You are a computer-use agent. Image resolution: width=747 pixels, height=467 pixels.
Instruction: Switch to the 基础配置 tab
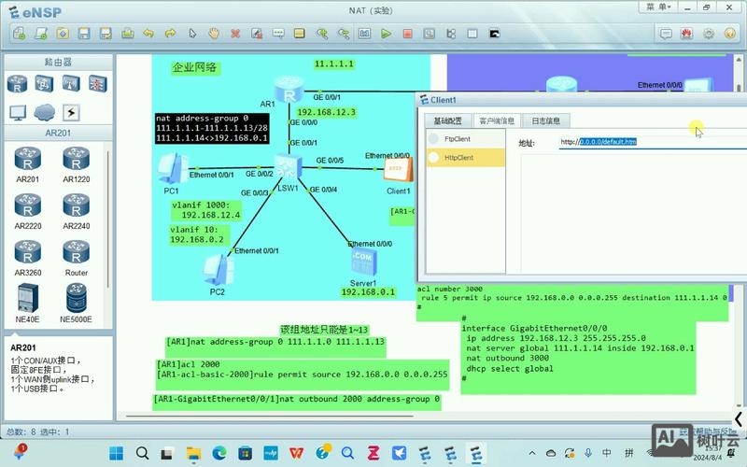coord(447,120)
